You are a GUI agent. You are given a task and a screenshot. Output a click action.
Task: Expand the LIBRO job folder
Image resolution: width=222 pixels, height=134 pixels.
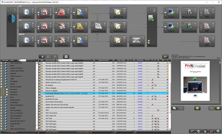click(x=1, y=79)
